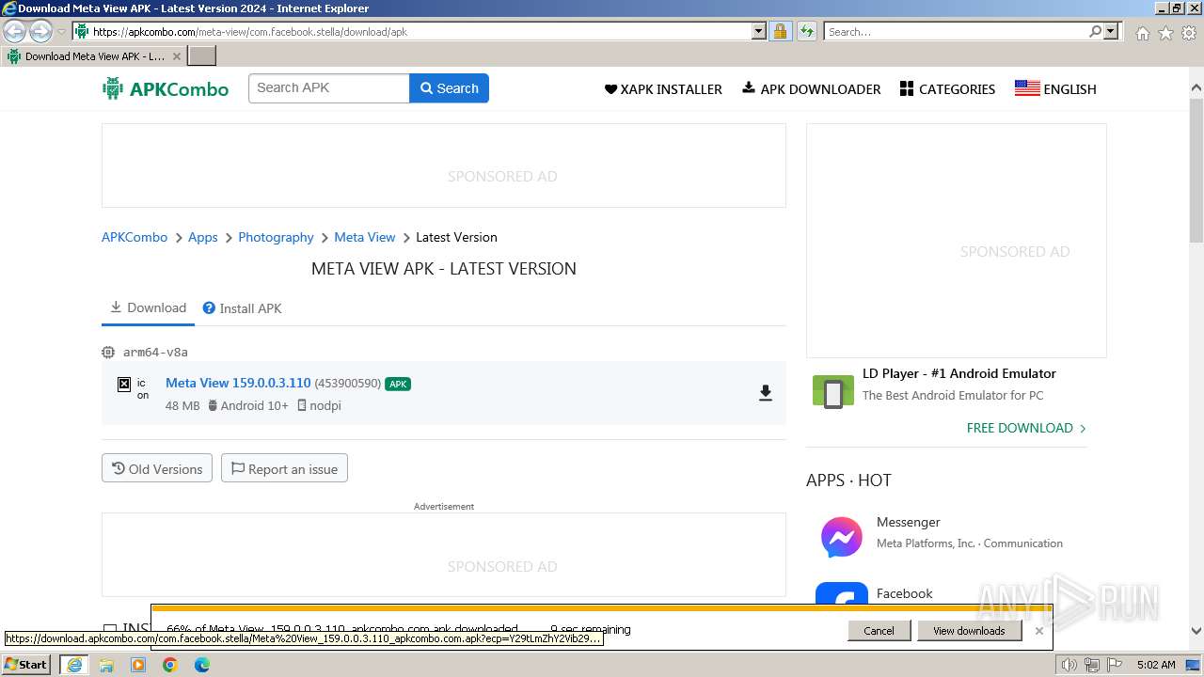The width and height of the screenshot is (1204, 677).
Task: Open Facebook app title link
Action: (x=904, y=593)
